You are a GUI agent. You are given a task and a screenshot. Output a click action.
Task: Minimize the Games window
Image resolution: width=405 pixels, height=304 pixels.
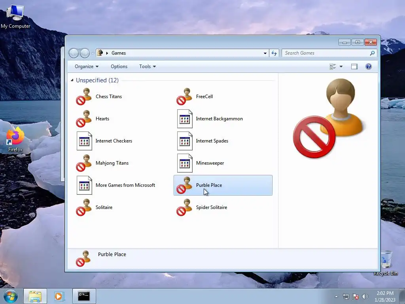344,42
